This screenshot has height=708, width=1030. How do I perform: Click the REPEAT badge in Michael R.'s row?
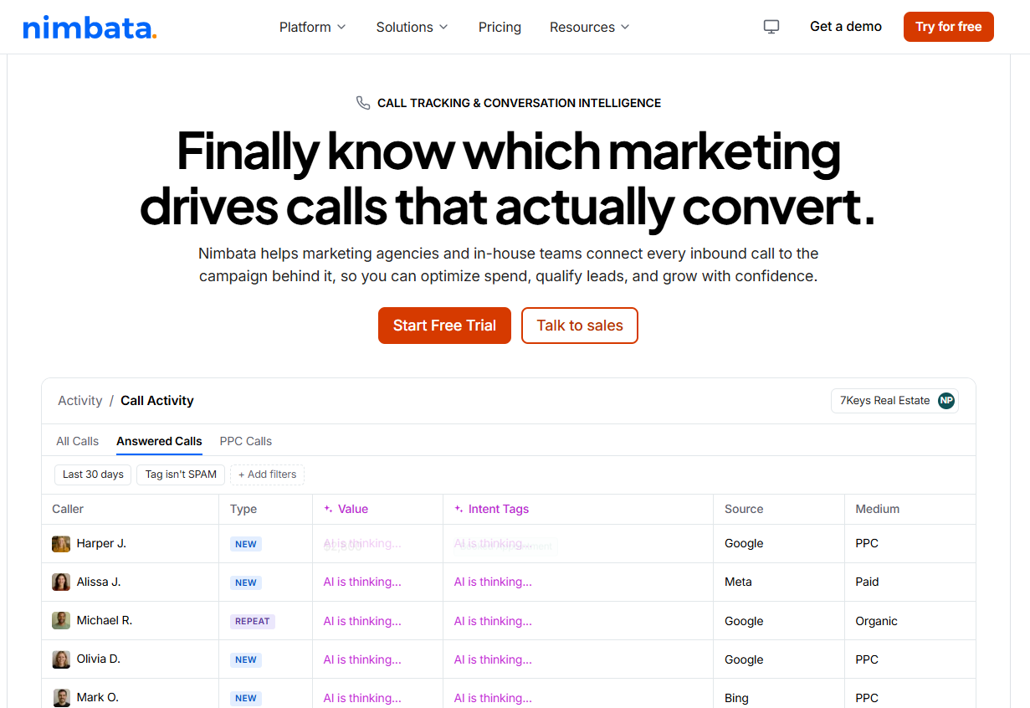(x=253, y=621)
